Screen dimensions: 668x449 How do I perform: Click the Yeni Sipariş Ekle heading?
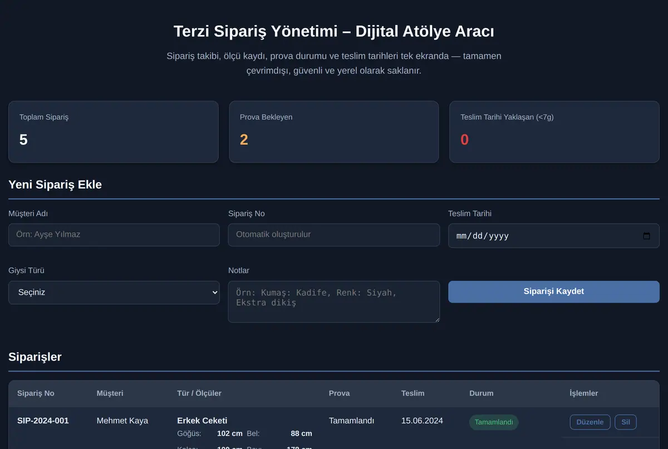coord(55,184)
